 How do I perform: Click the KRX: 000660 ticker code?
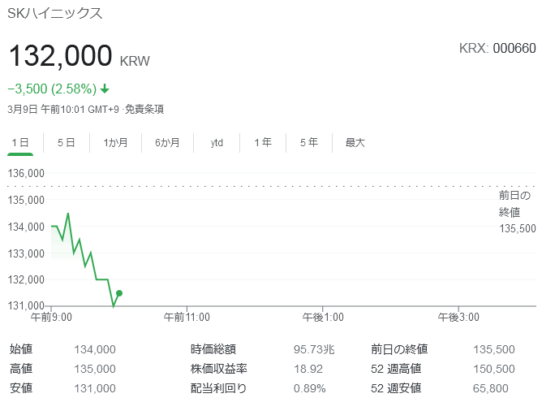click(x=497, y=48)
